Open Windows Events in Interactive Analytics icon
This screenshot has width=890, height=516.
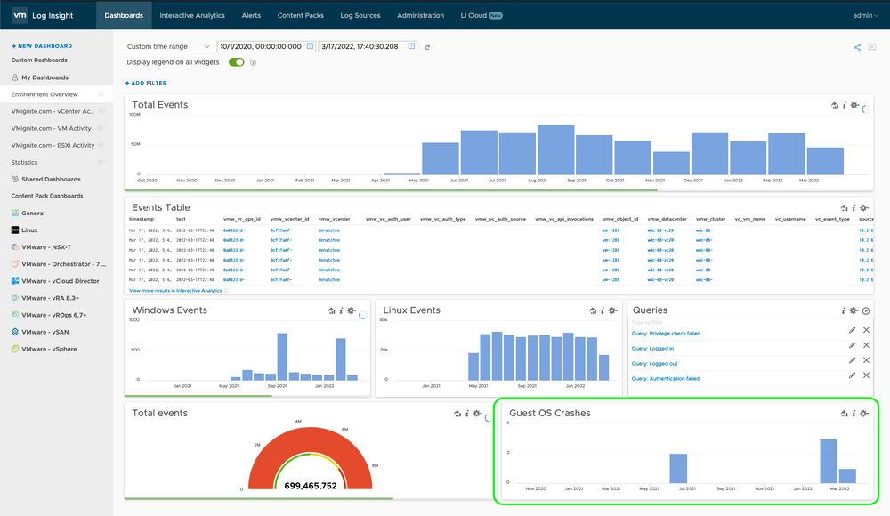(x=330, y=310)
